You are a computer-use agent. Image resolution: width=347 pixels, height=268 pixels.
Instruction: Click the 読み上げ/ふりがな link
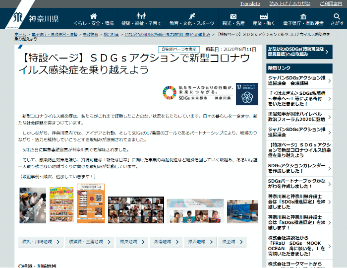tap(289, 4)
